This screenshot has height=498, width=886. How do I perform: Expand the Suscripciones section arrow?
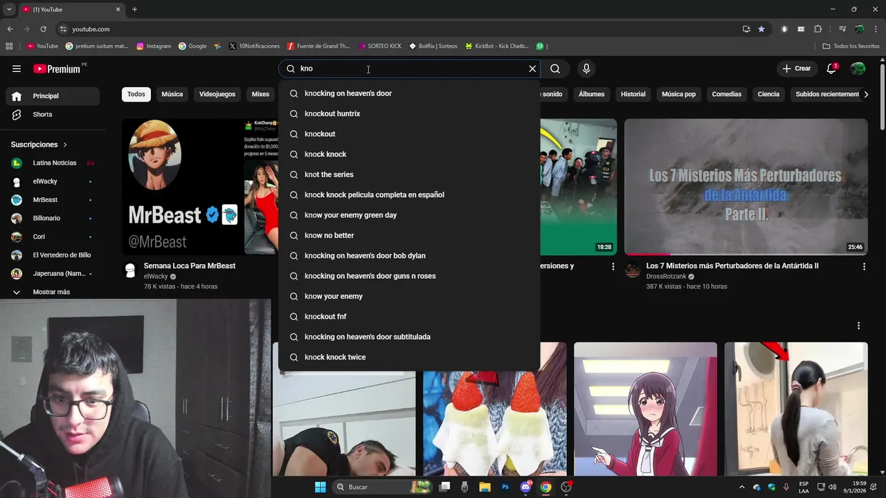coord(65,145)
